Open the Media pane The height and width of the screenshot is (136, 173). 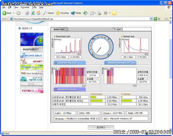76,13
